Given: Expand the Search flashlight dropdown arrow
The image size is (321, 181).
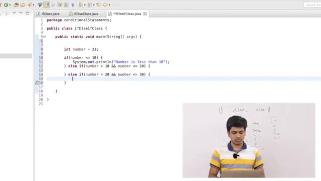Looking at the screenshot, I should pyautogui.click(x=34, y=5).
